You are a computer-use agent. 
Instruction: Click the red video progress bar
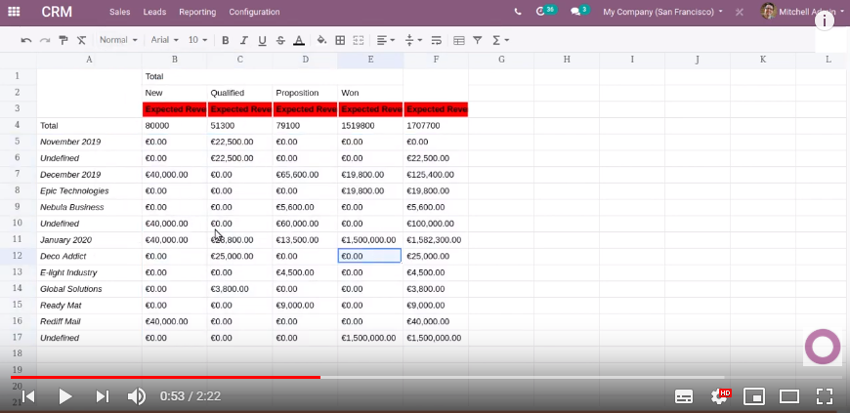tap(166, 377)
